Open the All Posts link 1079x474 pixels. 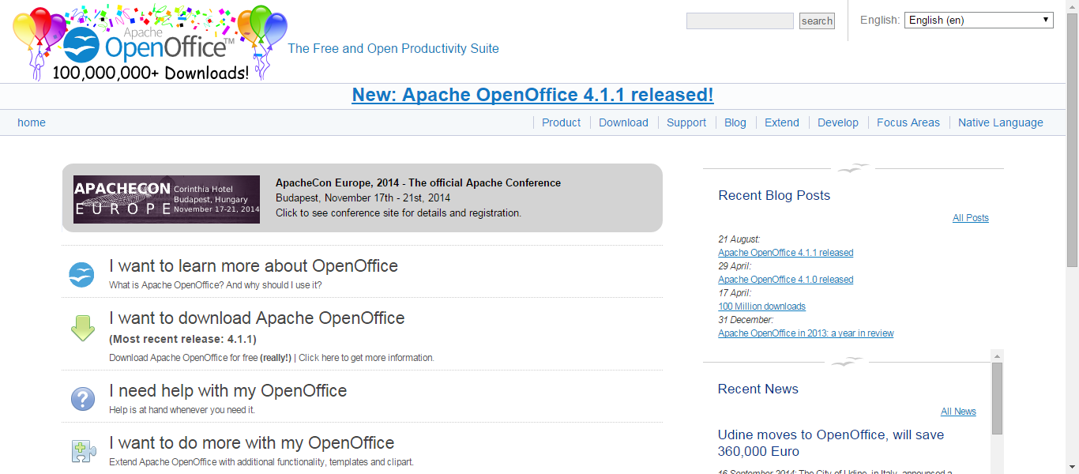tap(971, 218)
